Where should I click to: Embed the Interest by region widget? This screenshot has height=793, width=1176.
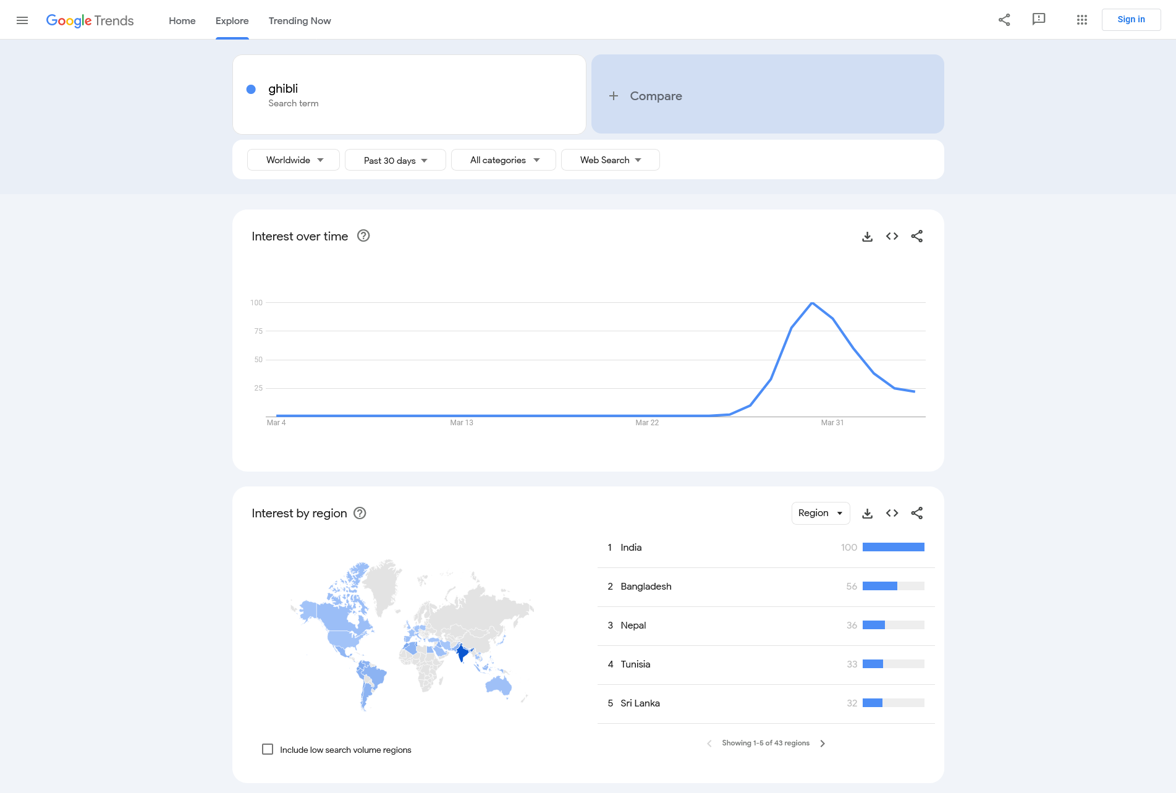point(892,513)
